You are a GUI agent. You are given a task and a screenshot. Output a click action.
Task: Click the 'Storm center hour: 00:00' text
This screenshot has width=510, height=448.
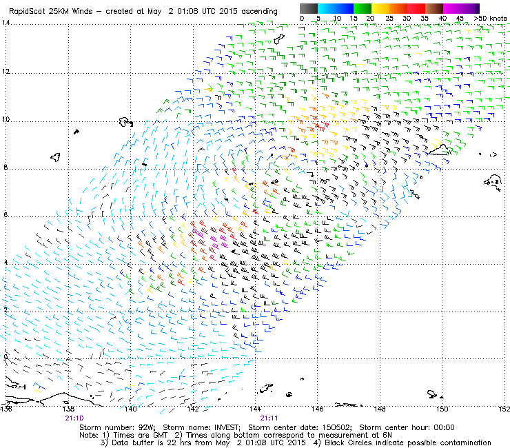pyautogui.click(x=407, y=427)
